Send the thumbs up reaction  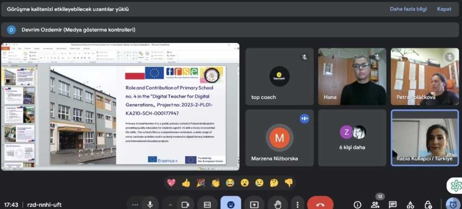(x=186, y=183)
